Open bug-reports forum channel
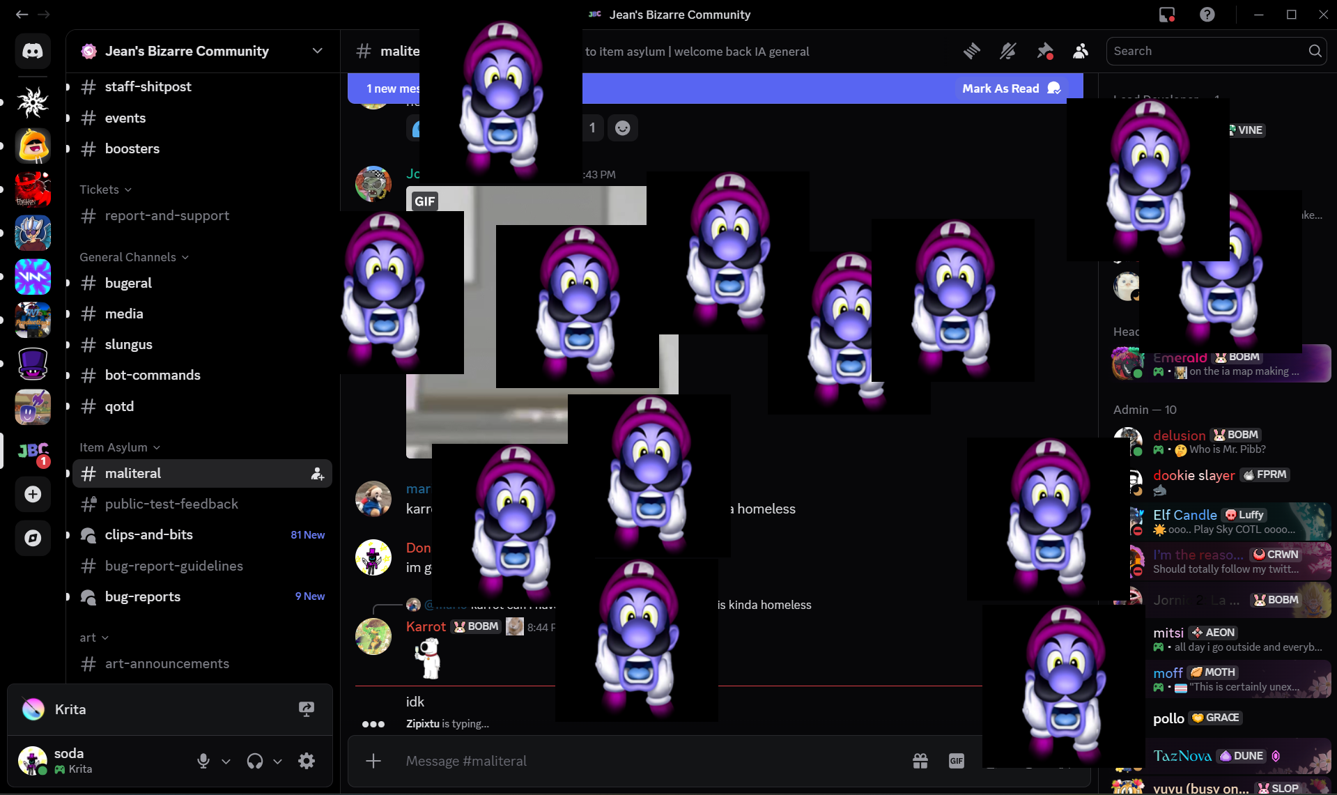 (x=203, y=596)
